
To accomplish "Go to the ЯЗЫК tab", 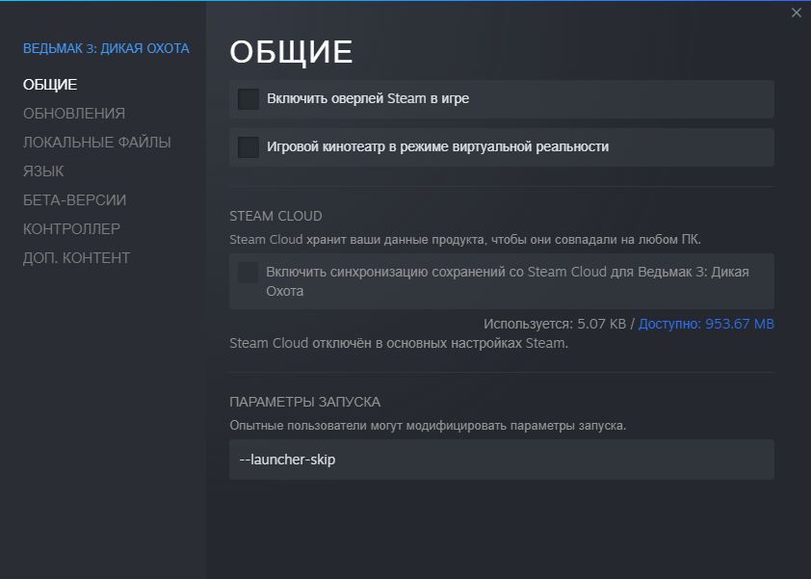I will point(43,171).
